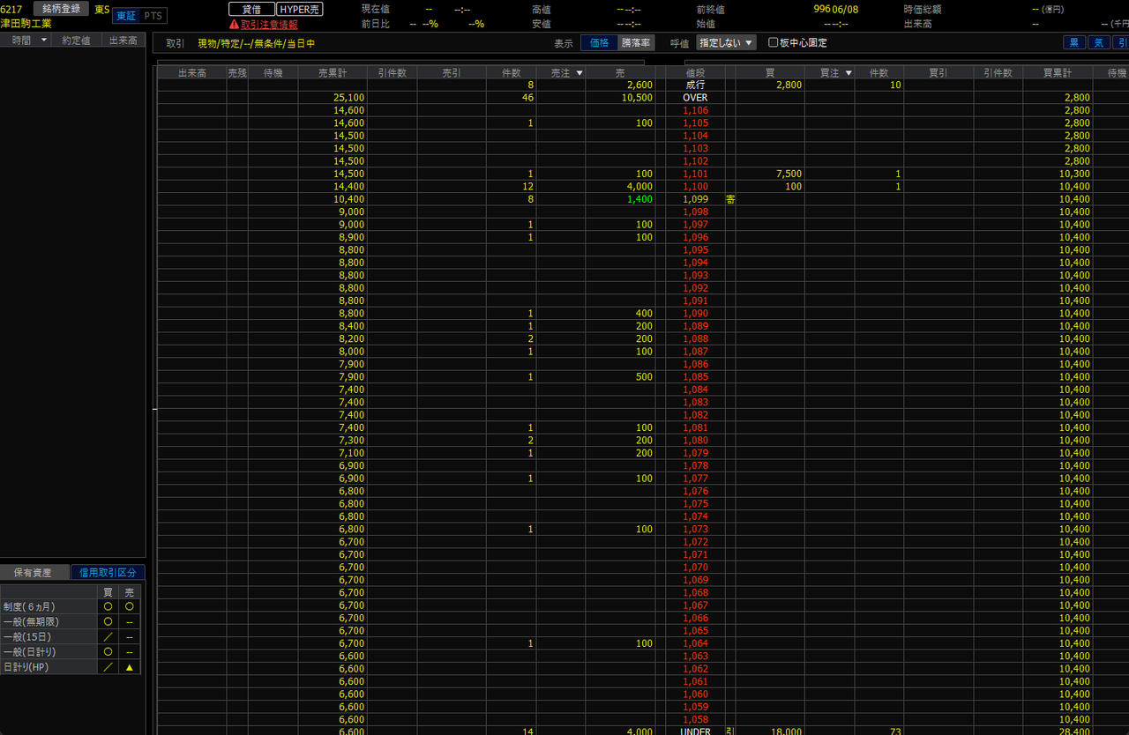Click the 一般(無期限) row label
The image size is (1129, 735).
point(49,621)
